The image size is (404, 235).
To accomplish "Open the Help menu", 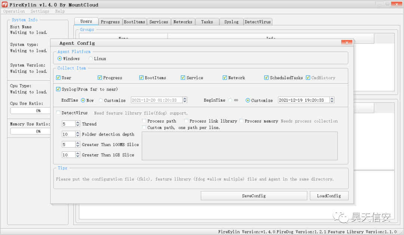I will [60, 11].
